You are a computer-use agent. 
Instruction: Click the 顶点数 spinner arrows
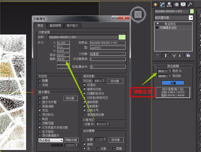[170, 76]
